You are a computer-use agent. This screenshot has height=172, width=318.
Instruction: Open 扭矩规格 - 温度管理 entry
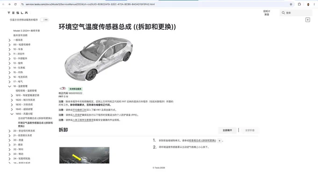click(x=26, y=91)
